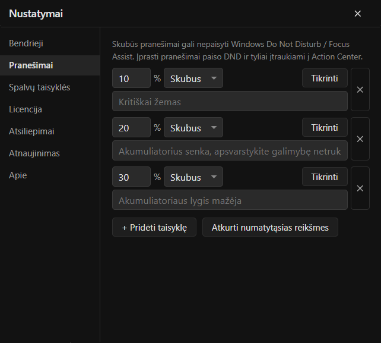Click Atkurti numatytąsias reikšmes
Viewport: 381px width, 343px height.
point(270,227)
